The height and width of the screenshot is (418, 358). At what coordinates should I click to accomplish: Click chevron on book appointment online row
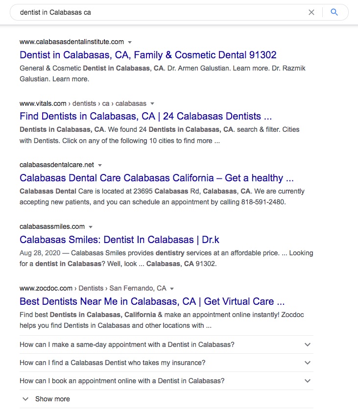pos(308,381)
